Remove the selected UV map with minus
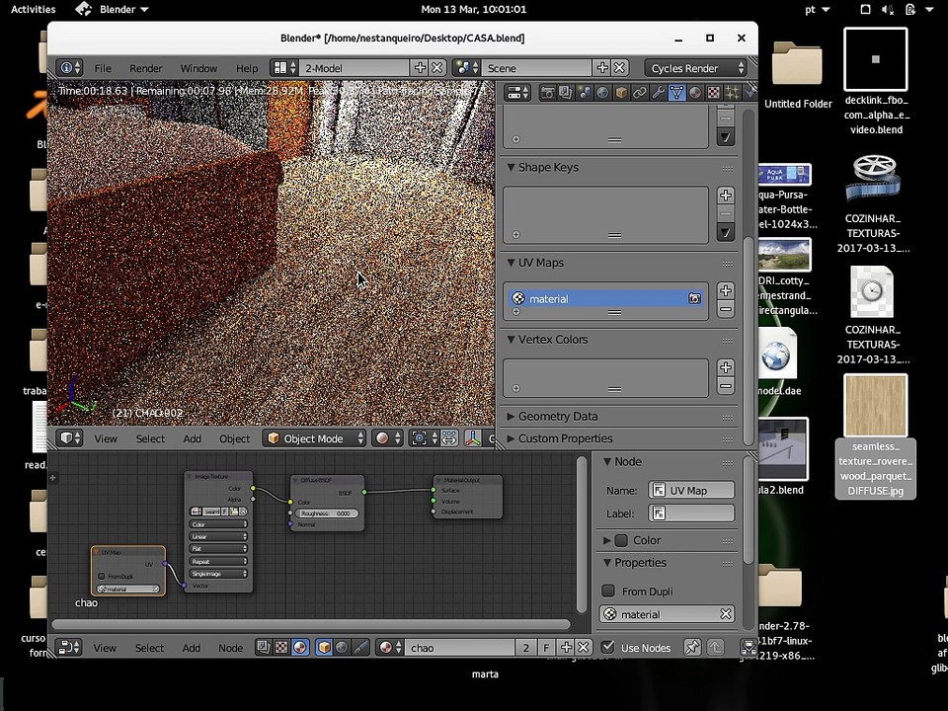 coord(726,309)
